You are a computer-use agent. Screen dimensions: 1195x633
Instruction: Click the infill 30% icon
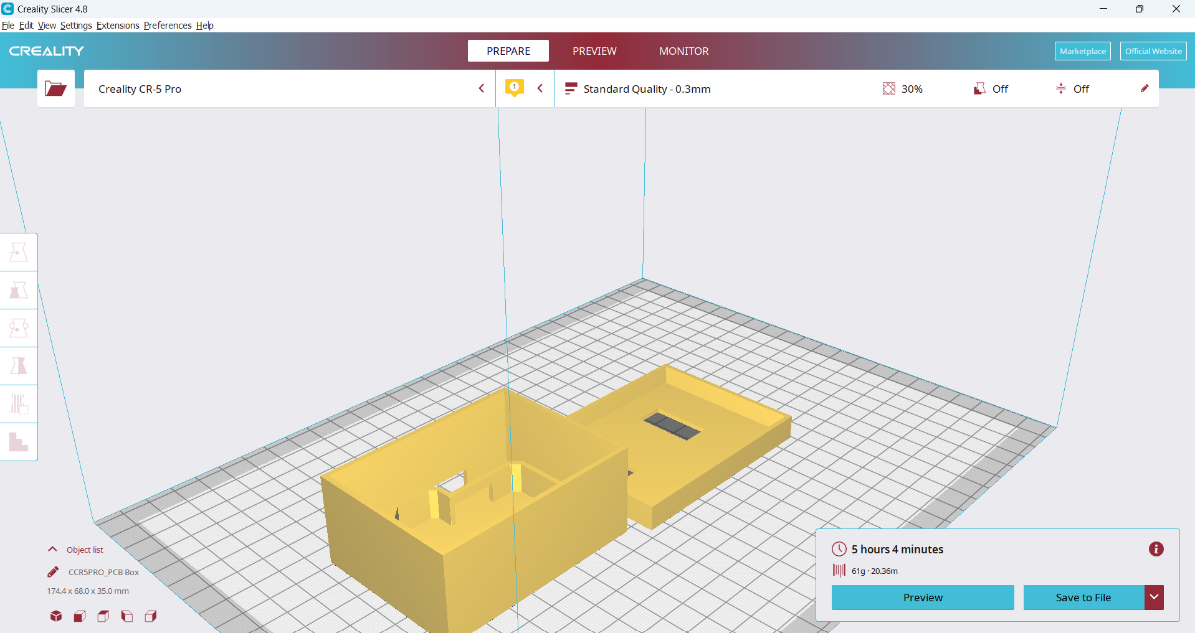pos(889,88)
